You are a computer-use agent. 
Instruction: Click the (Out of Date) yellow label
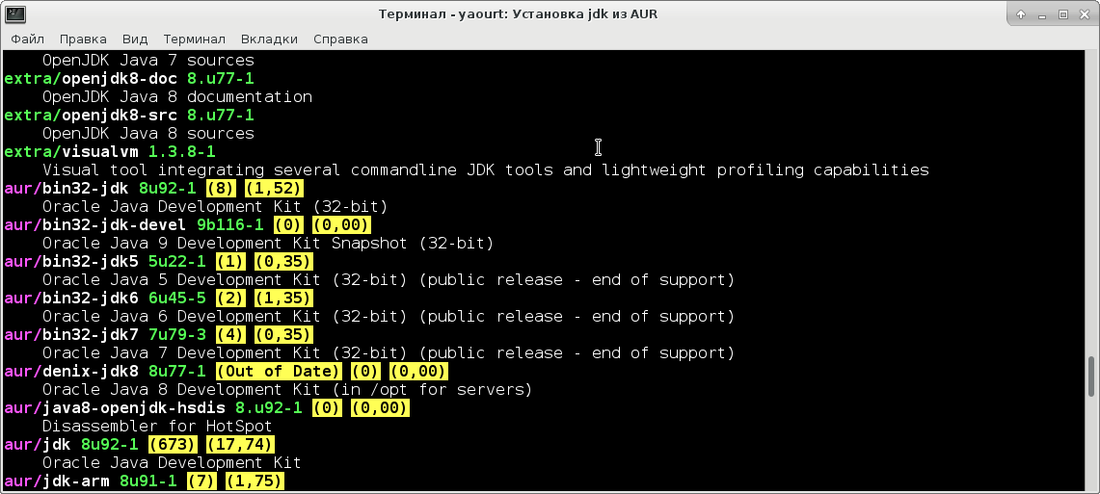(279, 371)
